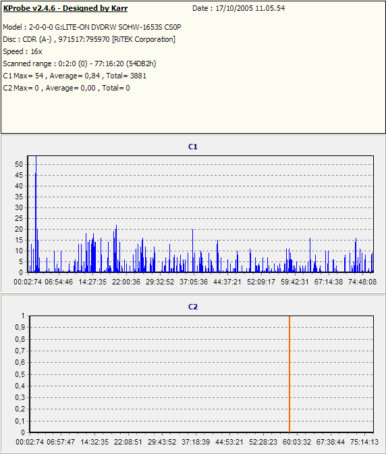386x454 pixels.
Task: Click the 50 value on C1 y-axis
Action: tap(19, 164)
